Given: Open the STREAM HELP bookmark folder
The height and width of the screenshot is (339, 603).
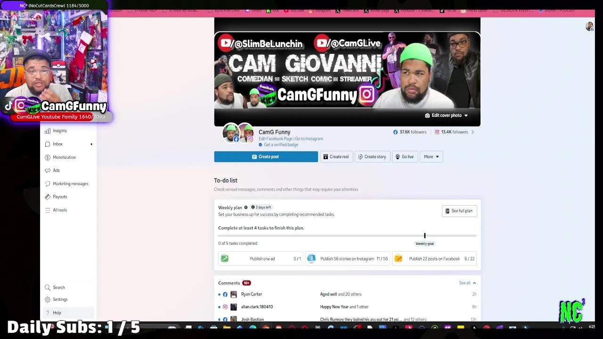Looking at the screenshot, I should click(142, 10).
